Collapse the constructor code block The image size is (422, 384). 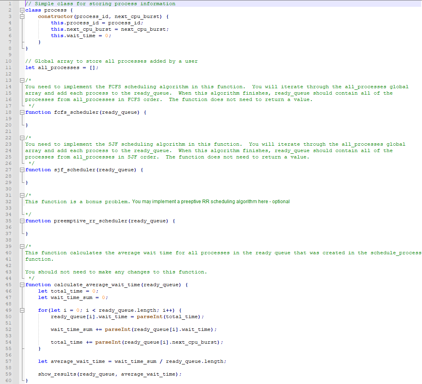(x=22, y=16)
